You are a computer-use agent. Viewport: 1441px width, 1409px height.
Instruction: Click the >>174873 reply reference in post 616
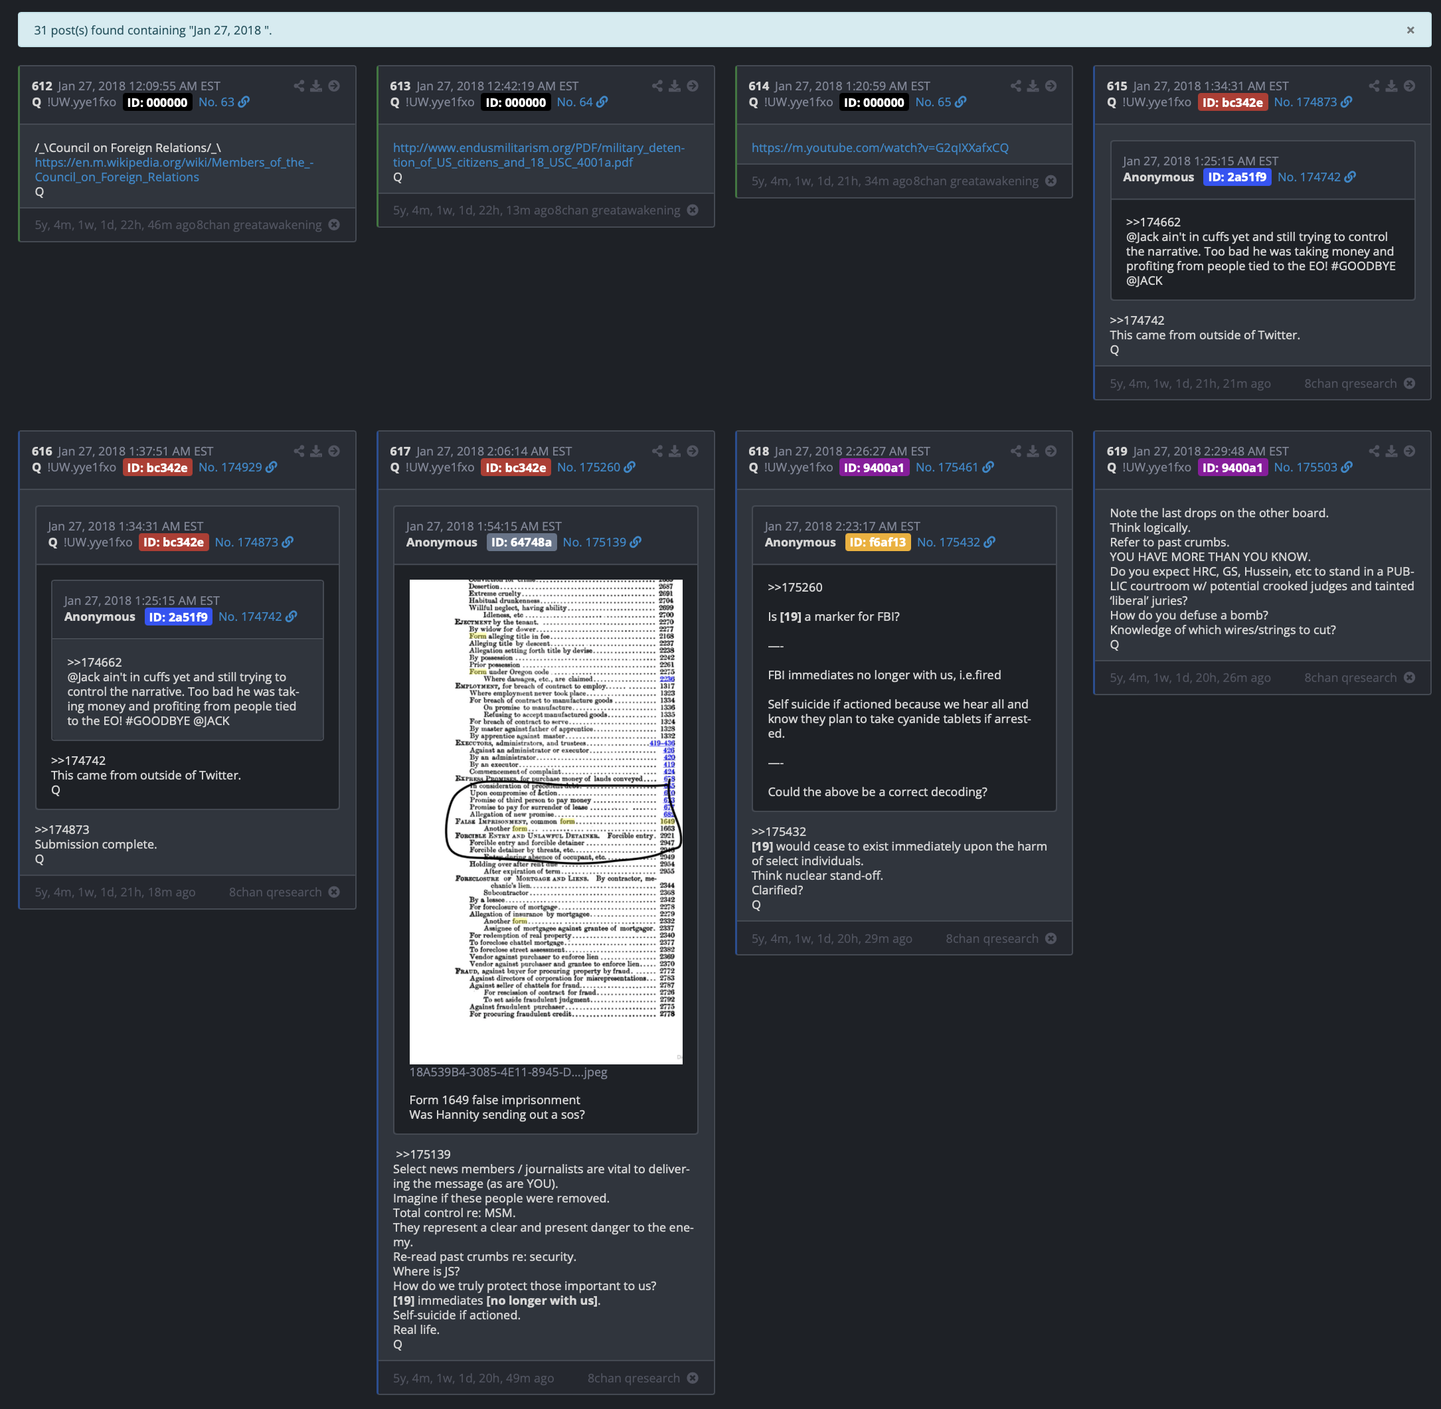point(62,829)
